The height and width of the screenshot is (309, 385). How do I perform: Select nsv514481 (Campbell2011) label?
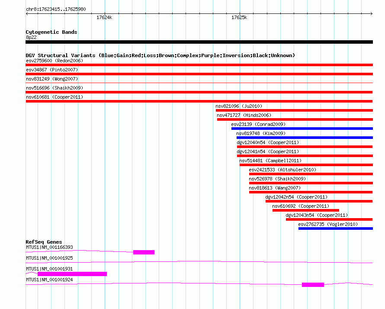[270, 161]
